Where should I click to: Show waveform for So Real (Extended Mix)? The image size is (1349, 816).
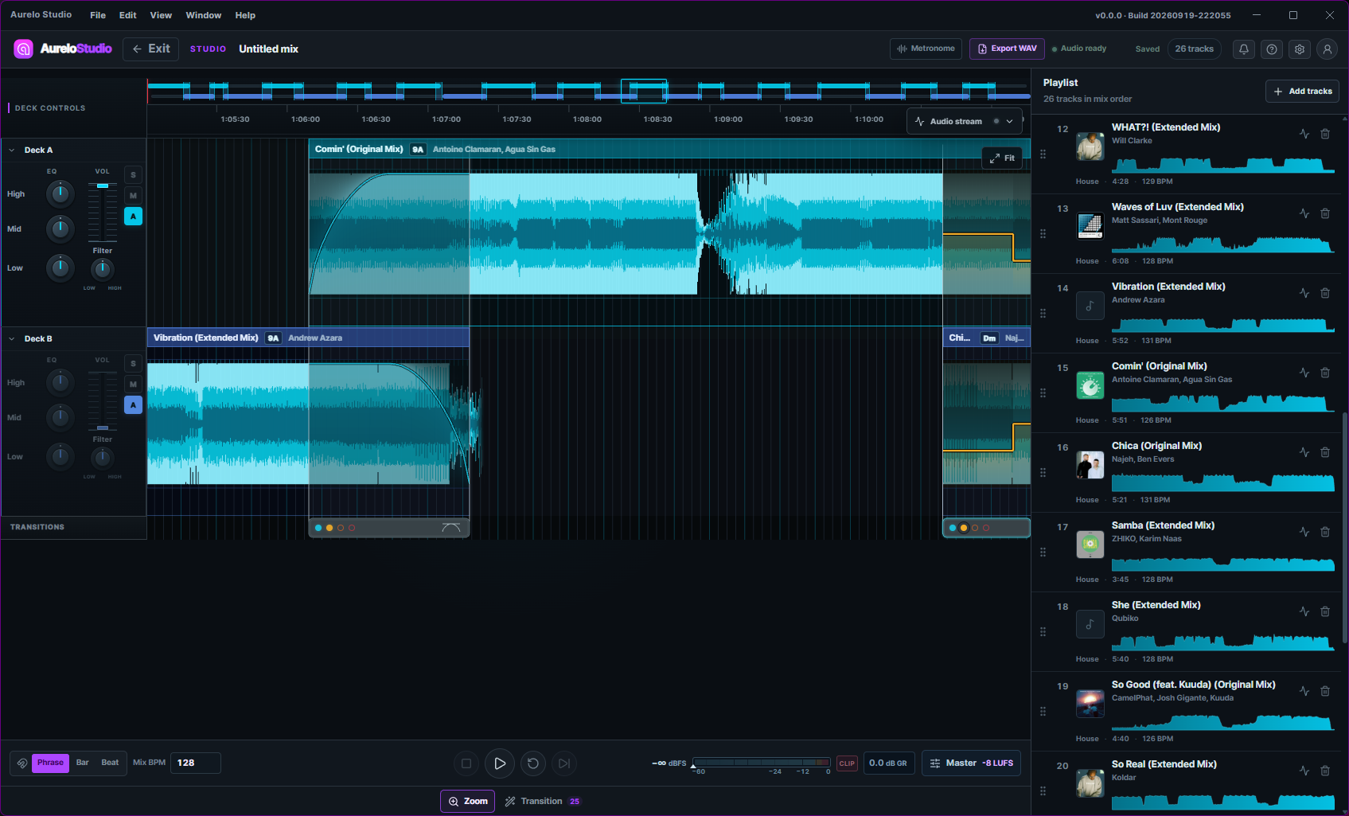pos(1304,771)
